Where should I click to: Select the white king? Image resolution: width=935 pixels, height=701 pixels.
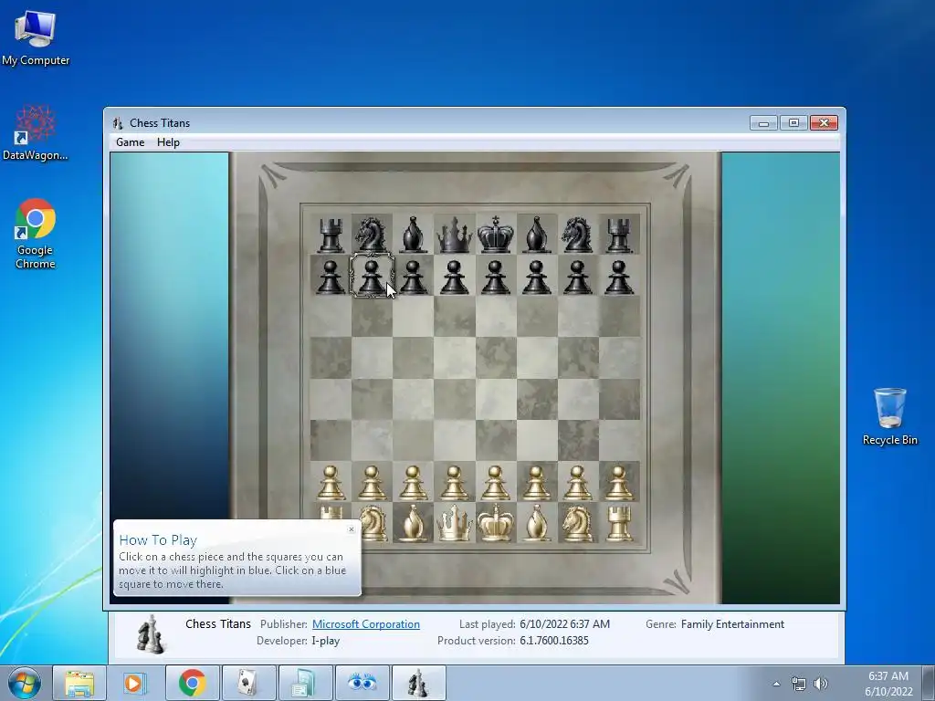496,523
